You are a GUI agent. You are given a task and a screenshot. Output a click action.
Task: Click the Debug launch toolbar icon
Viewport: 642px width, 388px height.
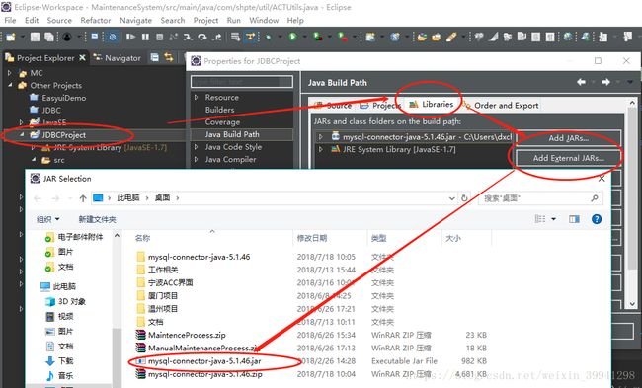coord(269,38)
